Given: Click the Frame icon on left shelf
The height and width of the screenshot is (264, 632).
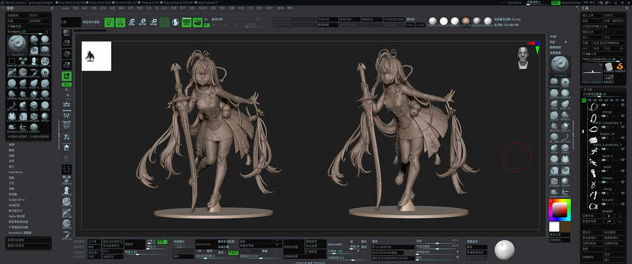Looking at the screenshot, I should [x=67, y=125].
